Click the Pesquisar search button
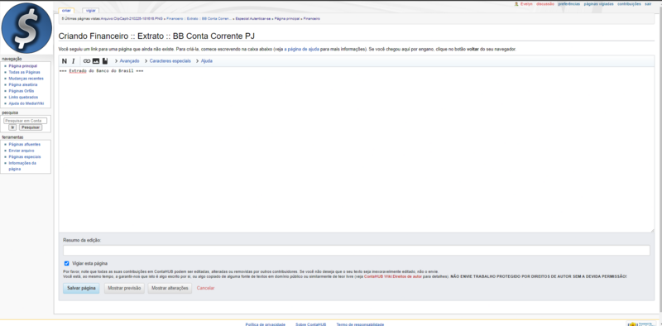Viewport: 662px width, 326px height. tap(31, 127)
